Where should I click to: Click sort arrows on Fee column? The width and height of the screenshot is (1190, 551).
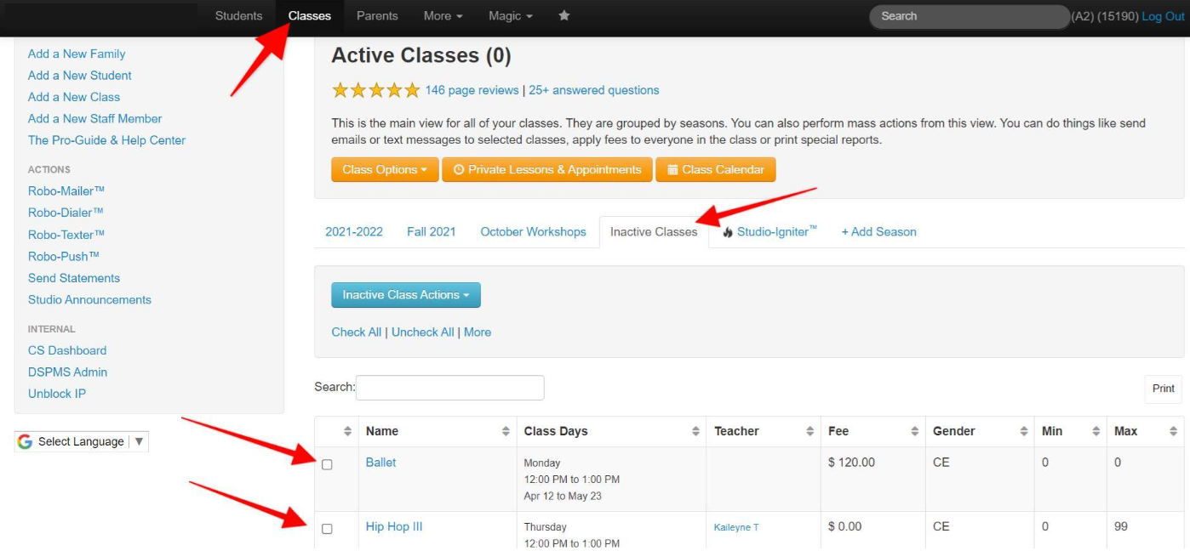[x=914, y=431]
